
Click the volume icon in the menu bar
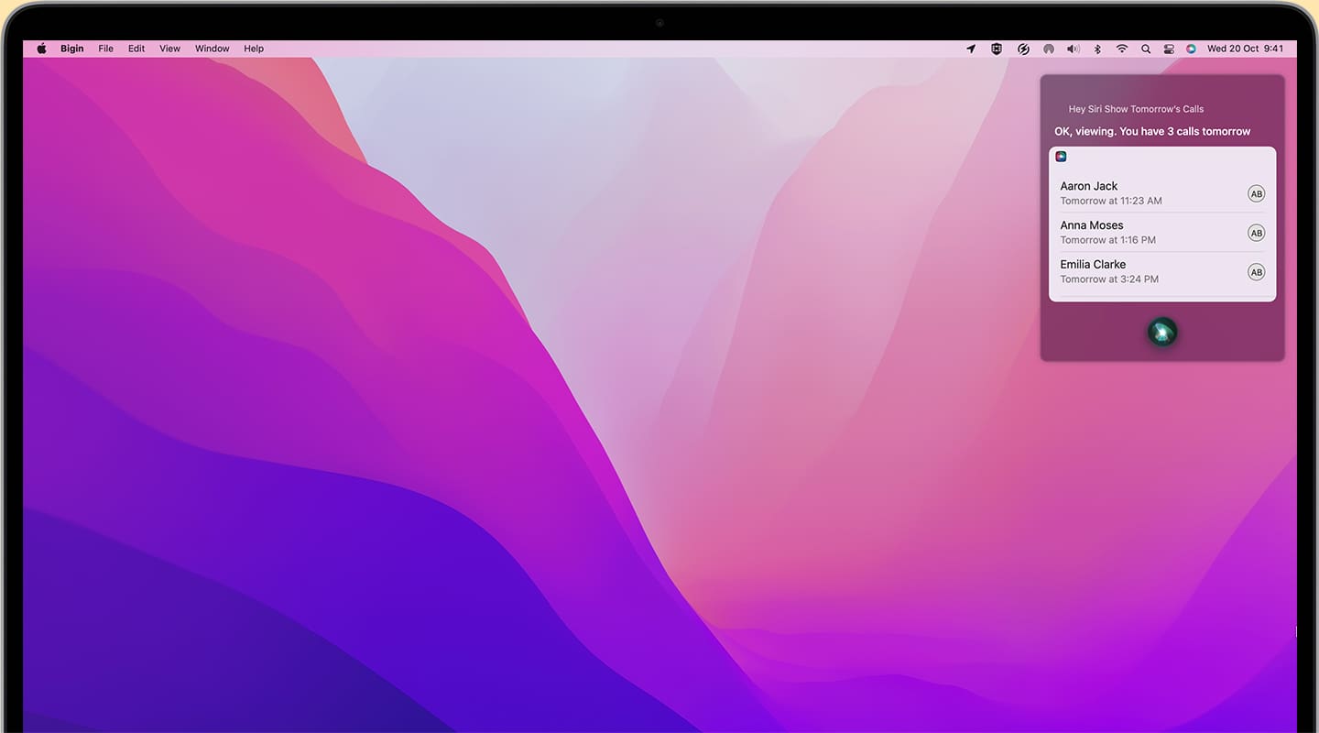click(x=1073, y=49)
